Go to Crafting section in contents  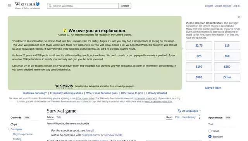click(17, 139)
